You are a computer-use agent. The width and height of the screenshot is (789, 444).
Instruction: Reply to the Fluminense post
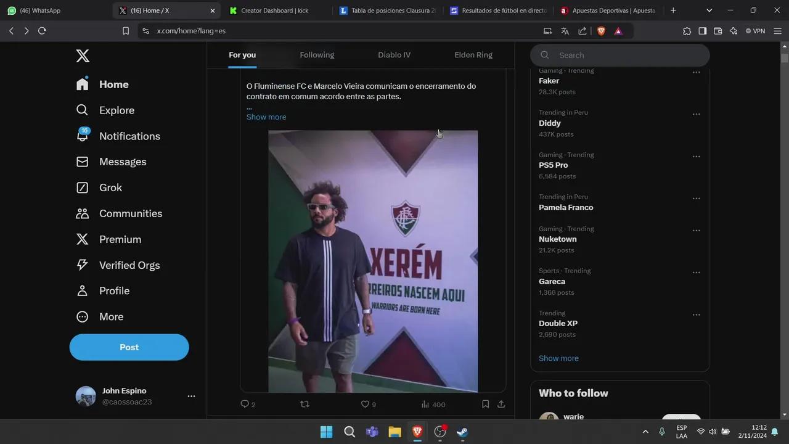click(x=245, y=405)
